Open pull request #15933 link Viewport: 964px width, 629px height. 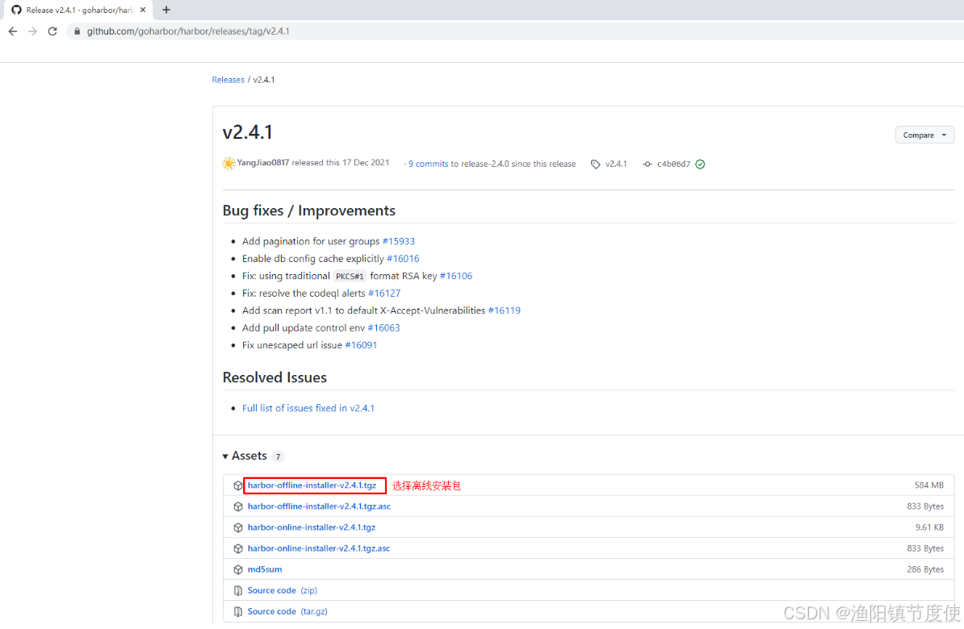pos(398,241)
